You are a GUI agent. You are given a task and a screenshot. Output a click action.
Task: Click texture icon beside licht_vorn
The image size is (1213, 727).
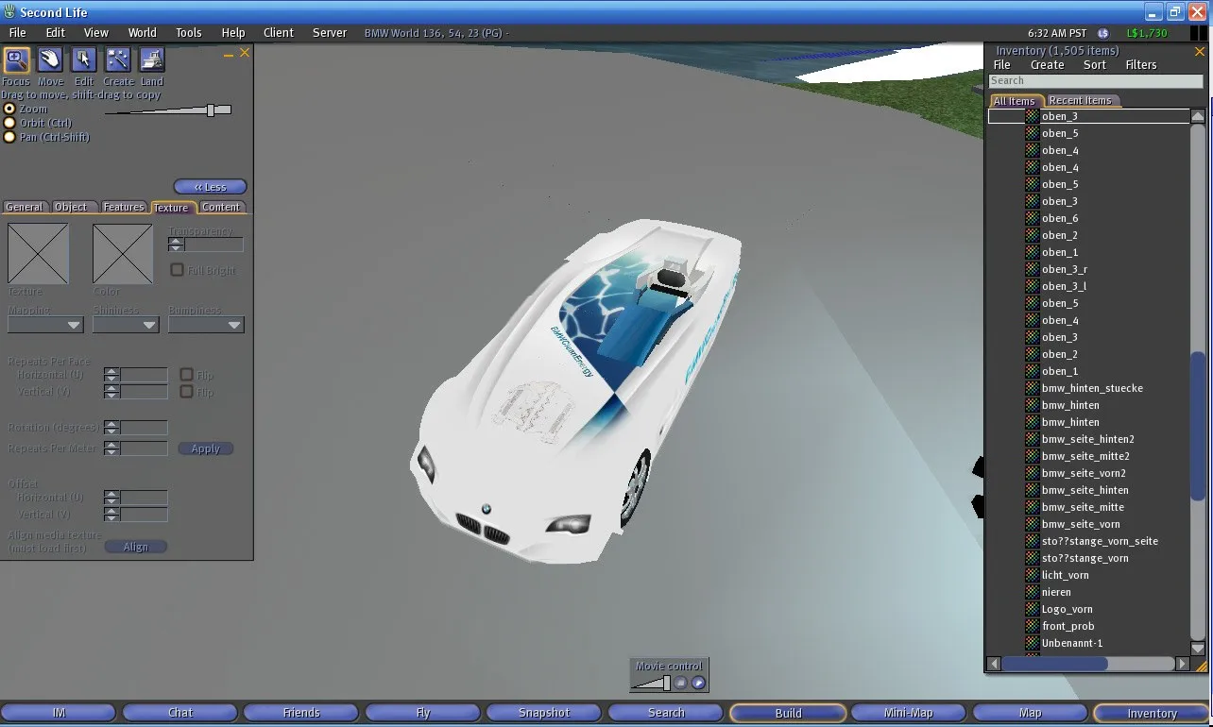[1032, 575]
